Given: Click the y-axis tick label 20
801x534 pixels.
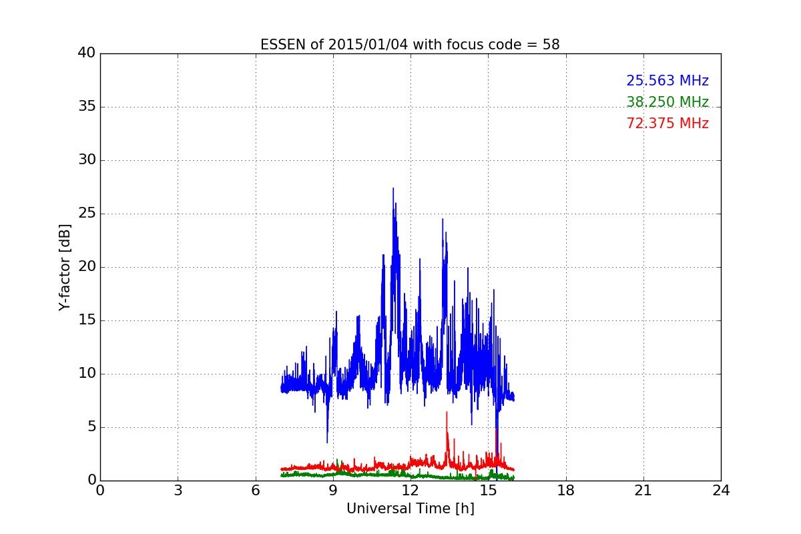Looking at the screenshot, I should pyautogui.click(x=87, y=267).
